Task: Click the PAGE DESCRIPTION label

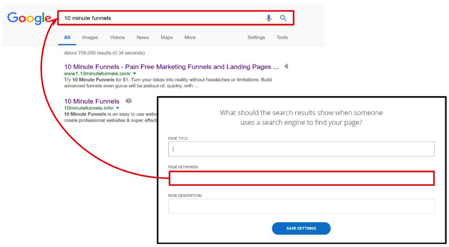Action: pyautogui.click(x=185, y=196)
